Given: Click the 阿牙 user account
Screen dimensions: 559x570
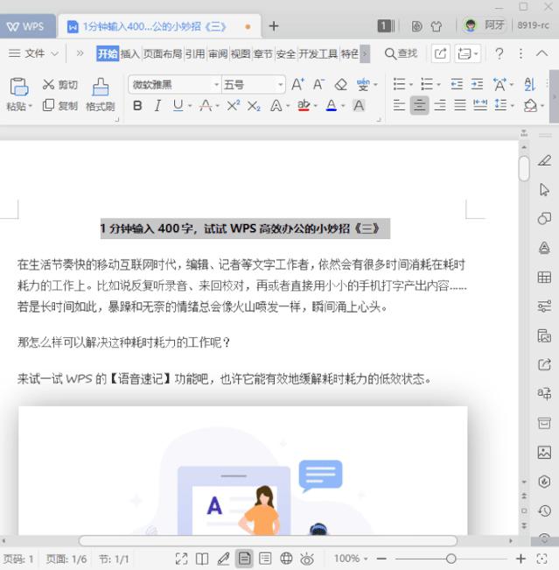Looking at the screenshot, I should (485, 25).
